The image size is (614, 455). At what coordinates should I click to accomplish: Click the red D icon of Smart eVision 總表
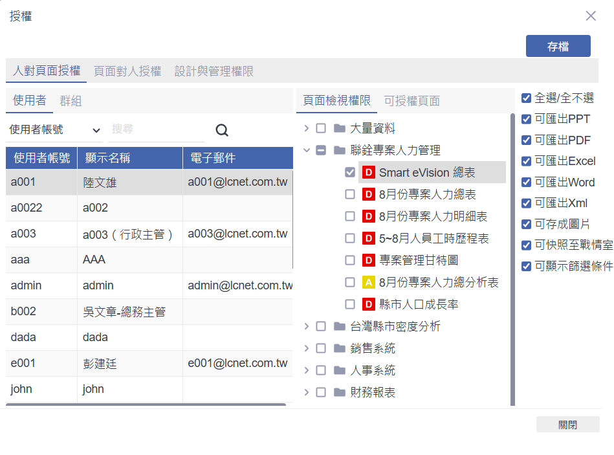[x=368, y=173]
